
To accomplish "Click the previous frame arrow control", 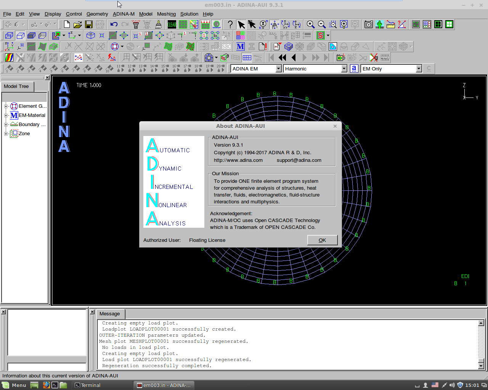I will [x=294, y=58].
